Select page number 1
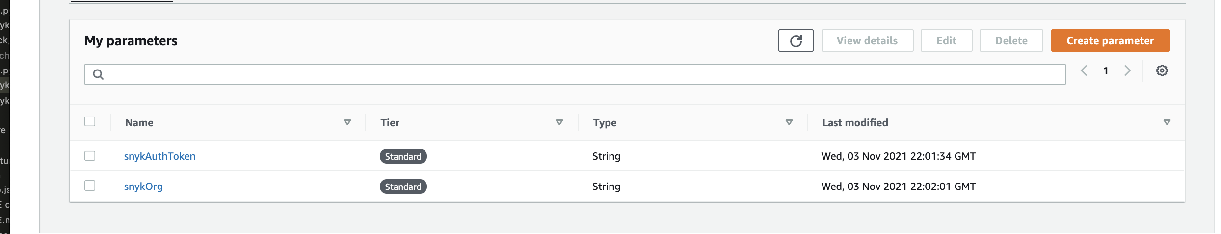1221x234 pixels. [1106, 71]
